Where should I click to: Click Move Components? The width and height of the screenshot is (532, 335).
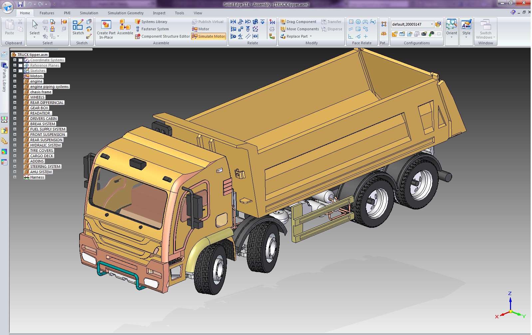300,29
